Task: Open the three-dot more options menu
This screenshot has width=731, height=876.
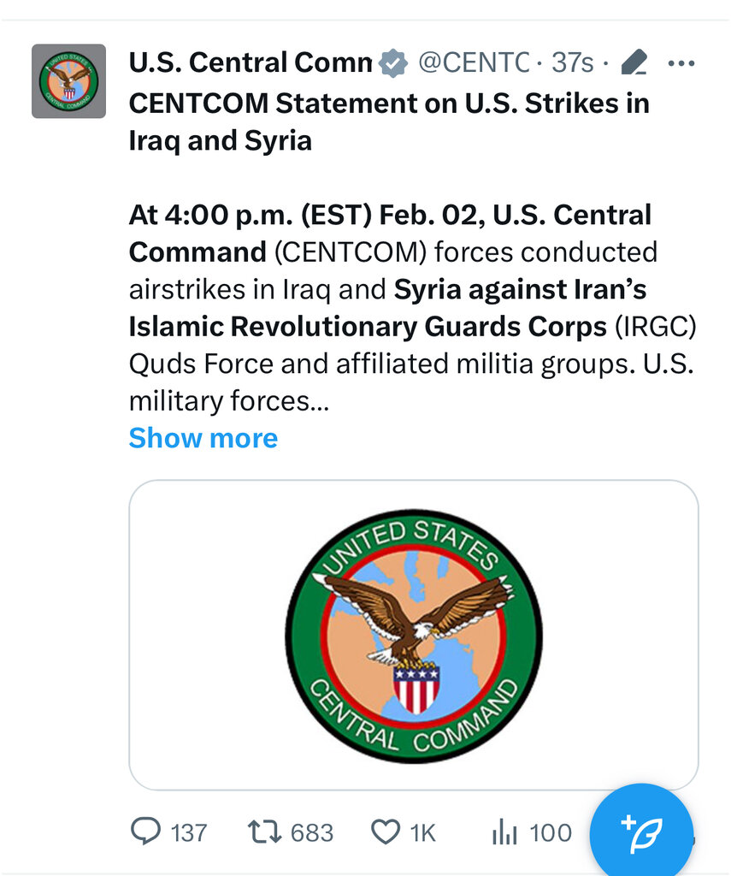Action: coord(681,63)
